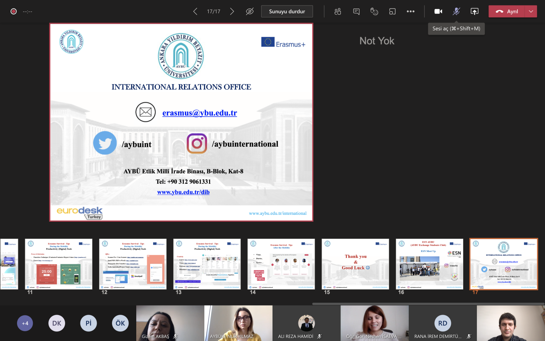Open the meeting chat icon
This screenshot has width=545, height=341.
coord(356,12)
